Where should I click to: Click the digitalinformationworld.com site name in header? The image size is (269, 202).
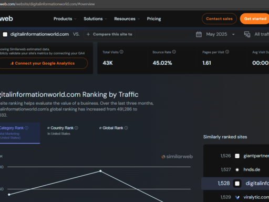[39, 34]
